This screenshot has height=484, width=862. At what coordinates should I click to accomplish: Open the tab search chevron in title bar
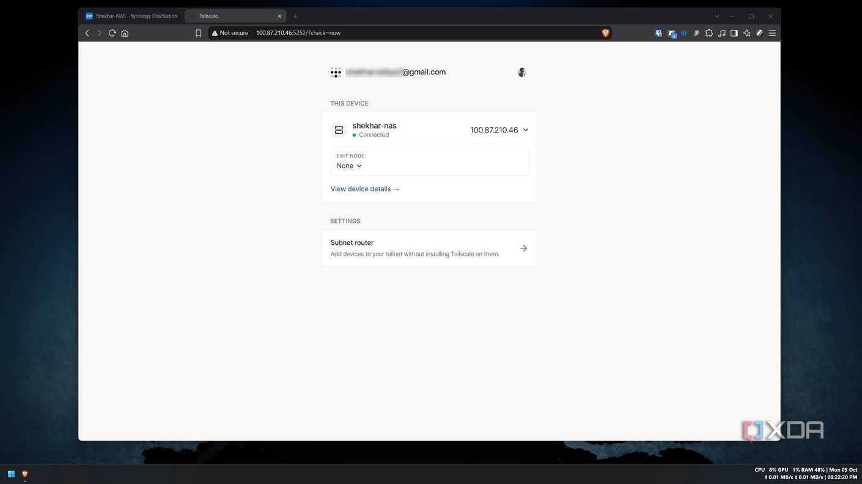(716, 16)
